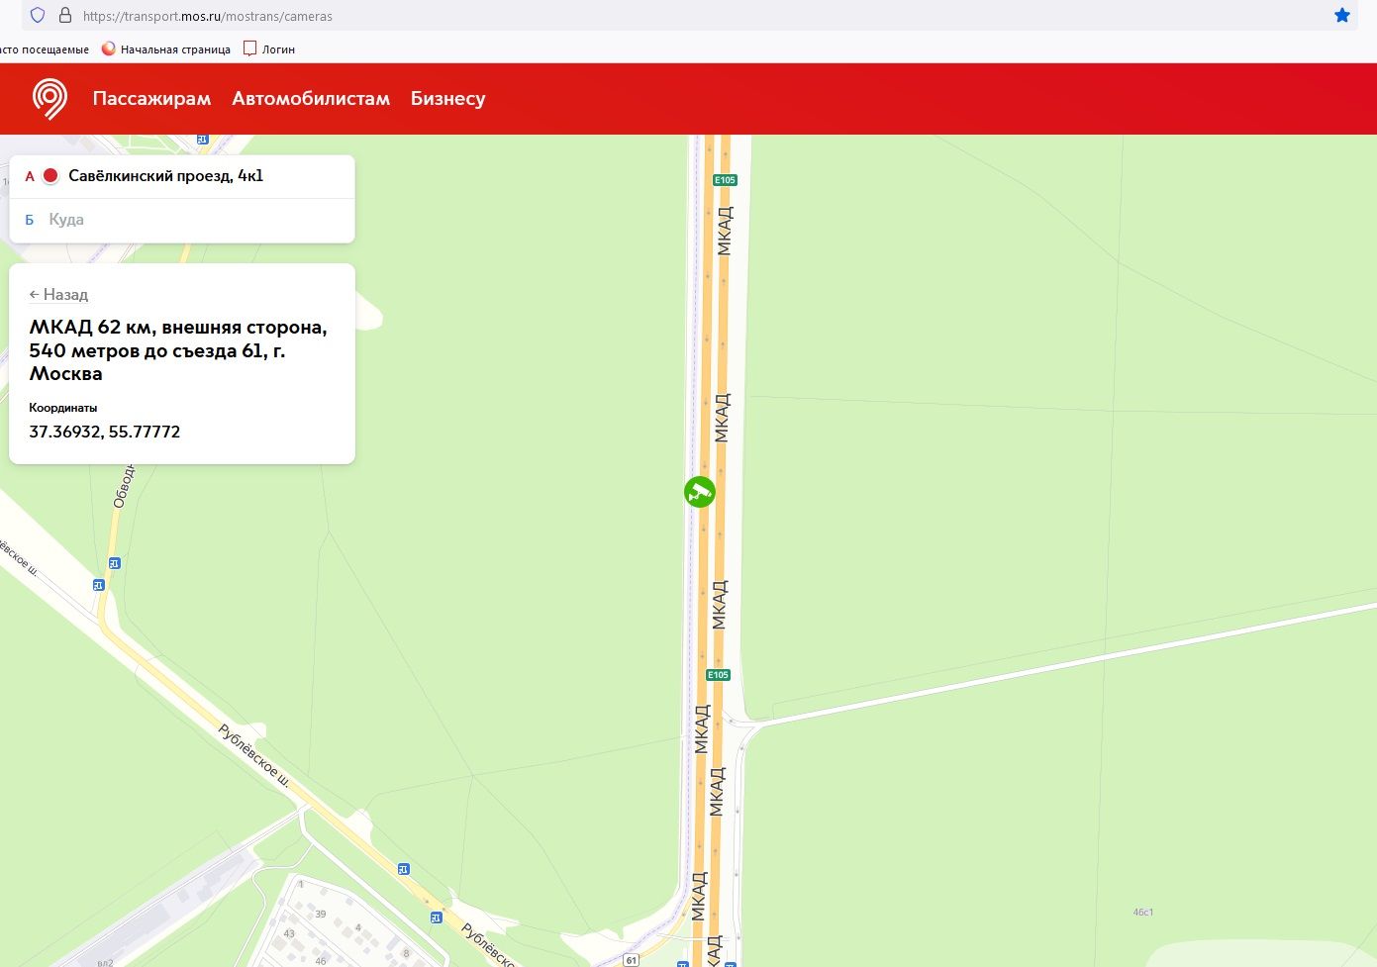Open the Автомобилистам menu

pyautogui.click(x=311, y=99)
